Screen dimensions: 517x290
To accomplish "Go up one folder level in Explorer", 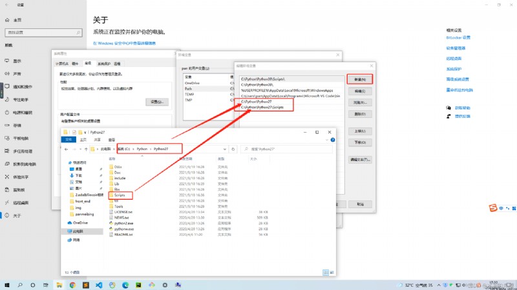I will point(86,150).
